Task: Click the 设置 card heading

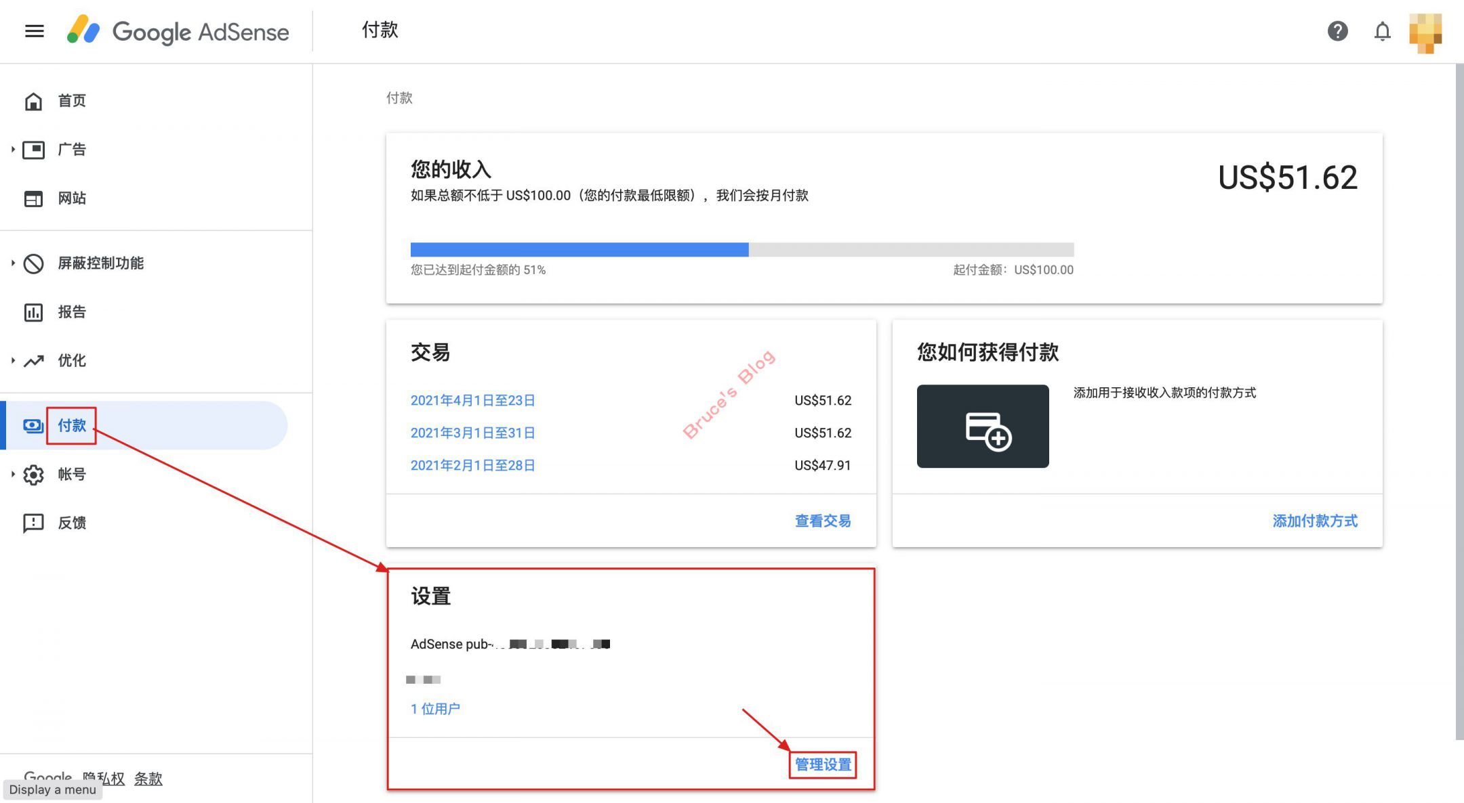Action: 430,596
